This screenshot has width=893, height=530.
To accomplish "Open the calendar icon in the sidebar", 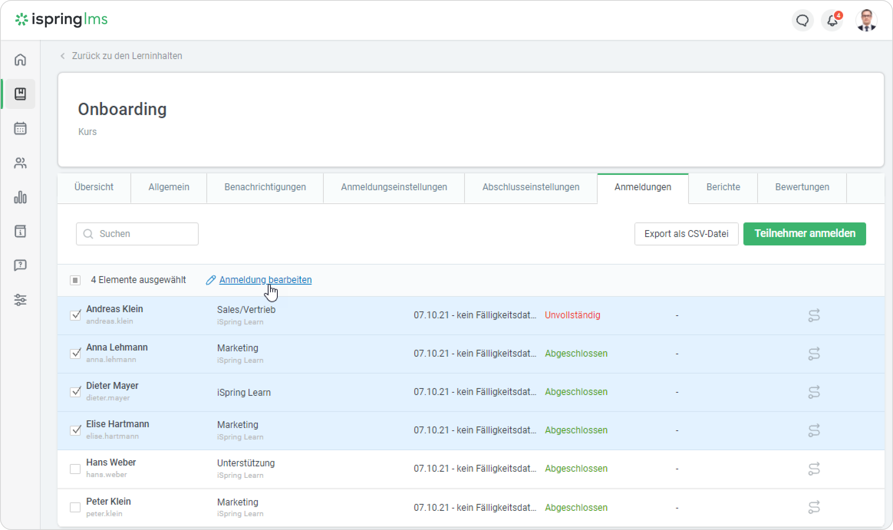I will pos(20,128).
